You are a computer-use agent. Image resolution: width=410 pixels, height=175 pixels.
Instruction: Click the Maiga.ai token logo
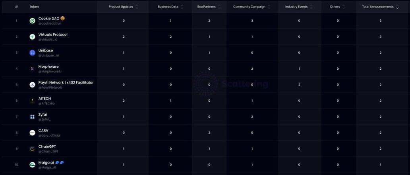(x=32, y=165)
